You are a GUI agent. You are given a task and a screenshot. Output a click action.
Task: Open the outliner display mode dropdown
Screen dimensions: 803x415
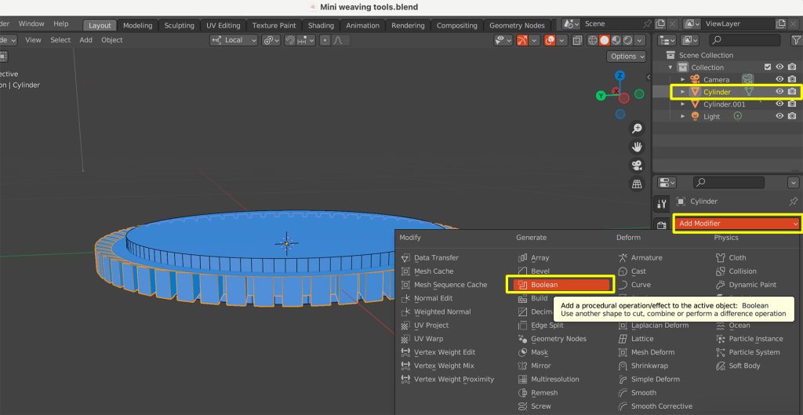pos(667,40)
